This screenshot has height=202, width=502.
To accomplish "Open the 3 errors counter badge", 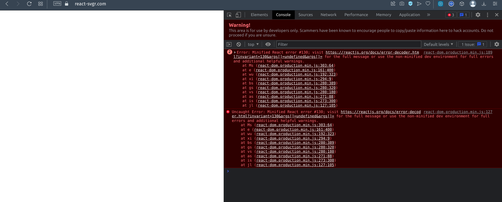I will 451,15.
